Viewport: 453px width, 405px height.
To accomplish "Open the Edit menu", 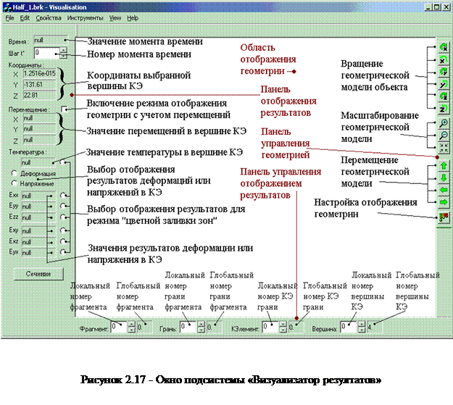I will click(25, 18).
